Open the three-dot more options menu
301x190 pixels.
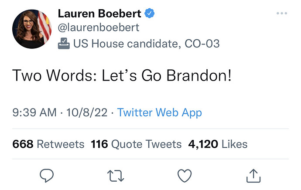pyautogui.click(x=282, y=13)
